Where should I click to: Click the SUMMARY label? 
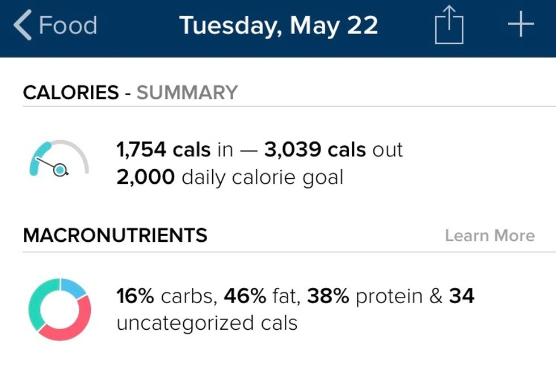(187, 93)
